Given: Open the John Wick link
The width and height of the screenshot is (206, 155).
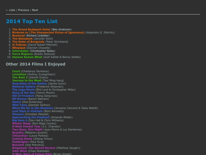Looking at the screenshot, I should [x=19, y=151].
